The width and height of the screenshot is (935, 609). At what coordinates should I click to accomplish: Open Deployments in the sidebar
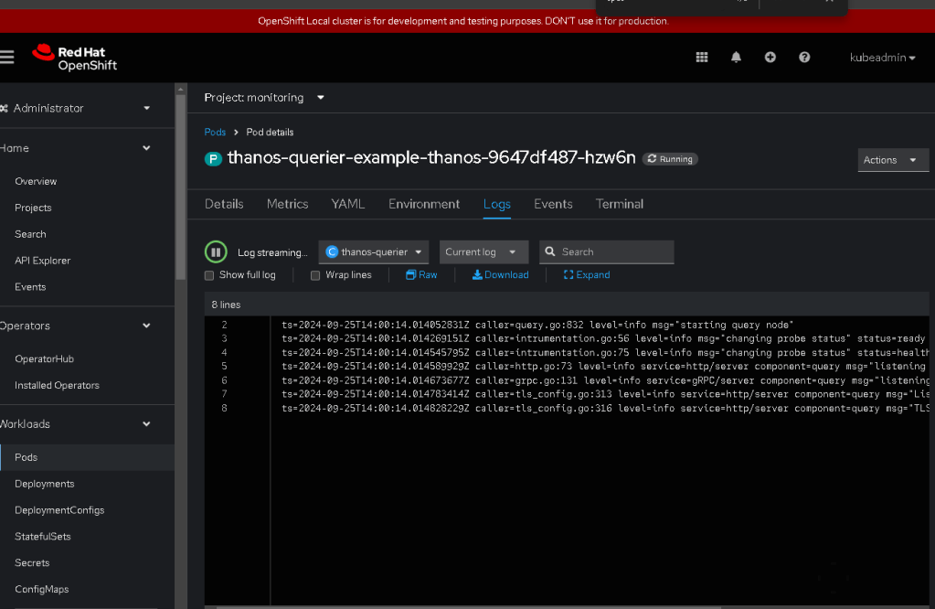point(45,484)
